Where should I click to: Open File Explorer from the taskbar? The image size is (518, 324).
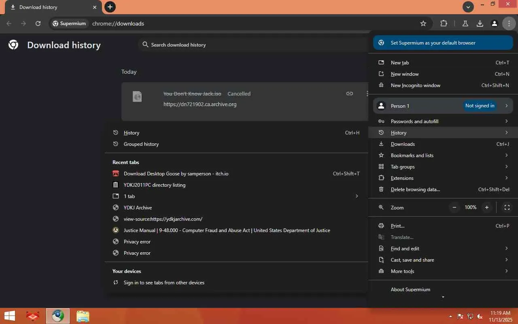point(83,316)
